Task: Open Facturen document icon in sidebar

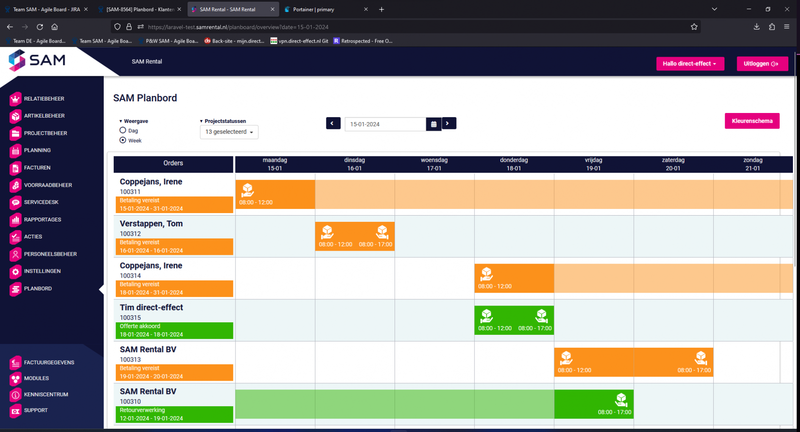Action: 15,168
